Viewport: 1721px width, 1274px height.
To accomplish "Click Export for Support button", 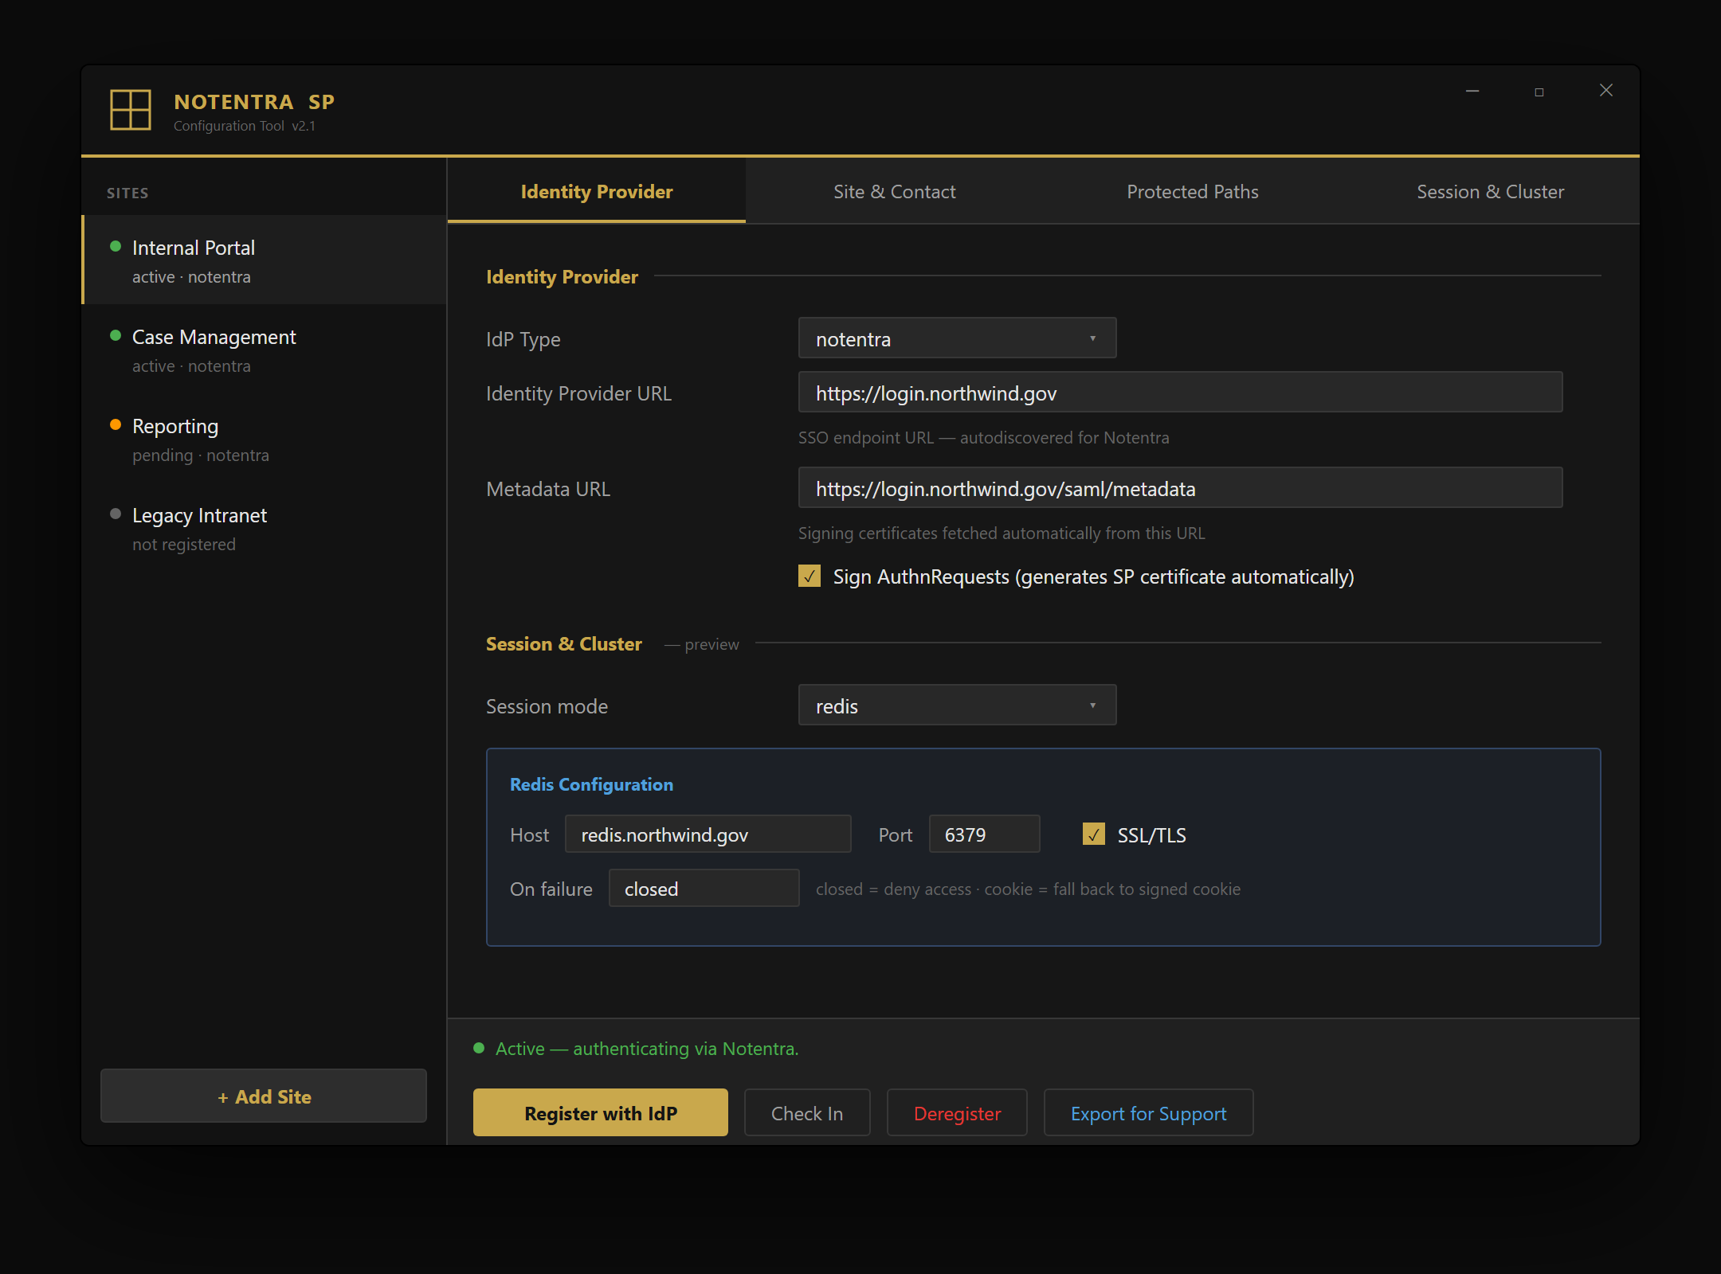I will [x=1149, y=1113].
